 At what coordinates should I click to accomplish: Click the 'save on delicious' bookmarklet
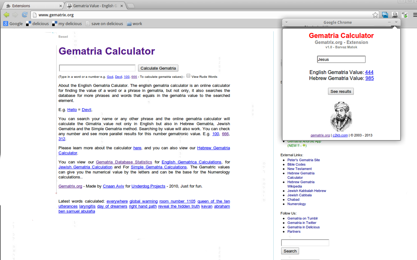(104, 23)
